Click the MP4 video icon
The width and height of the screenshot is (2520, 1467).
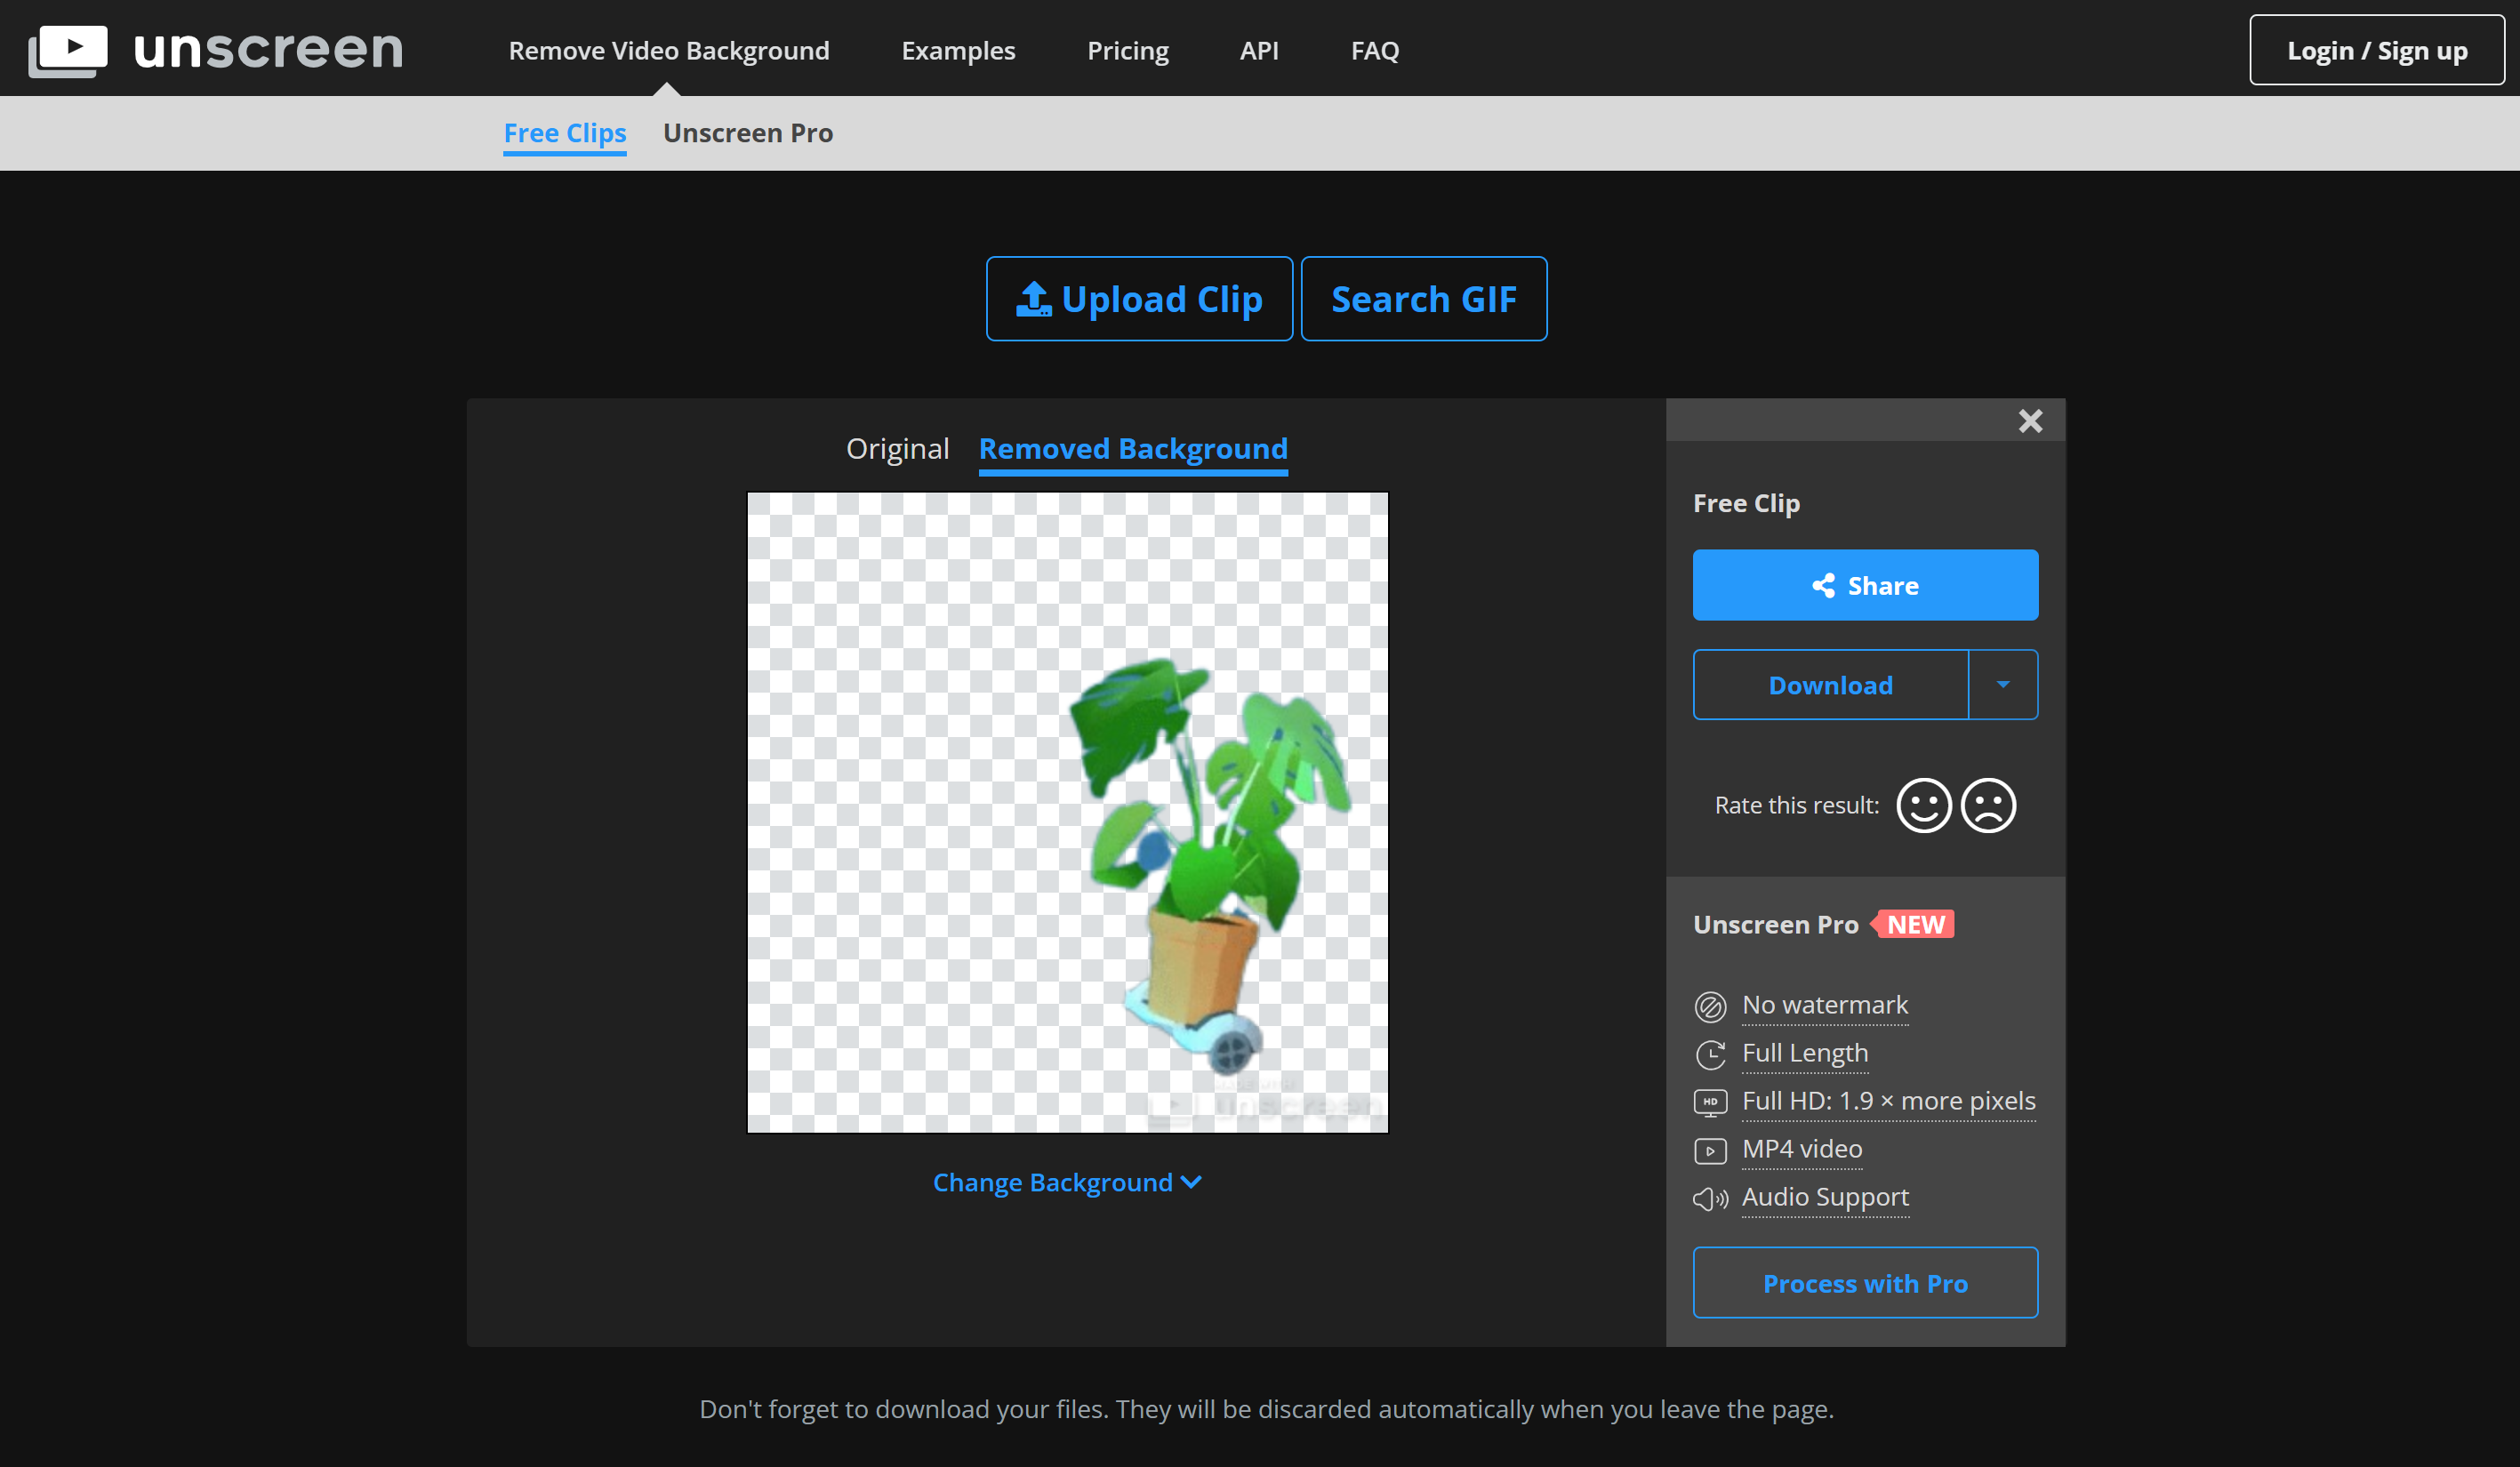pyautogui.click(x=1711, y=1150)
